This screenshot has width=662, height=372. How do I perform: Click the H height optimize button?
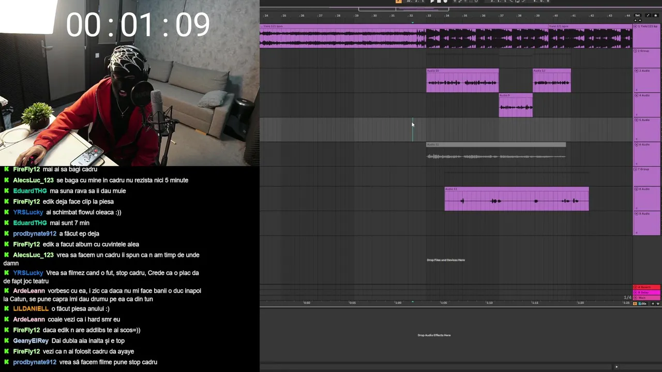(653, 304)
